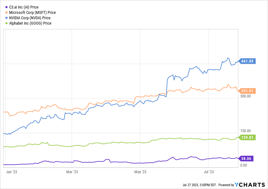Click the Jul 27 2023 timestamp text
The height and width of the screenshot is (189, 268).
point(199,185)
